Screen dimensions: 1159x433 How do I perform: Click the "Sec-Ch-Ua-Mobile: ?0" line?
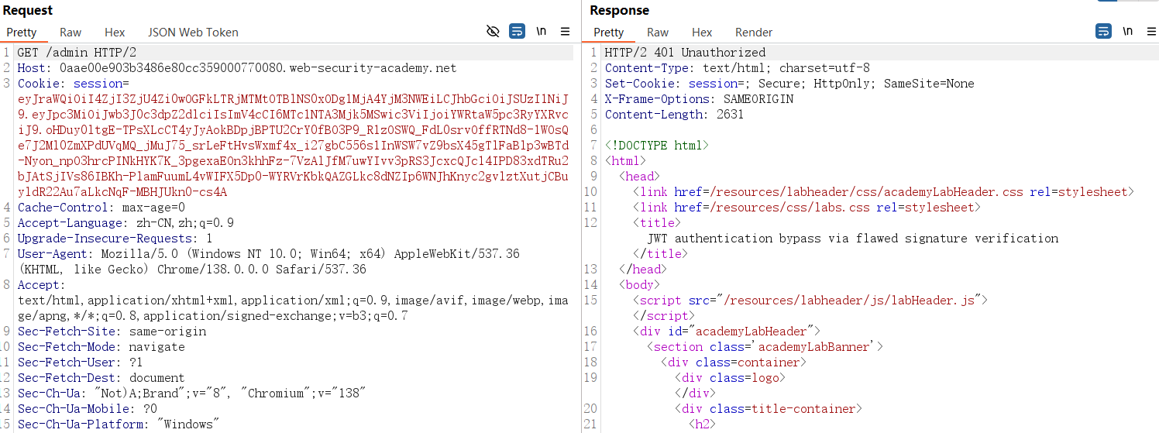88,409
